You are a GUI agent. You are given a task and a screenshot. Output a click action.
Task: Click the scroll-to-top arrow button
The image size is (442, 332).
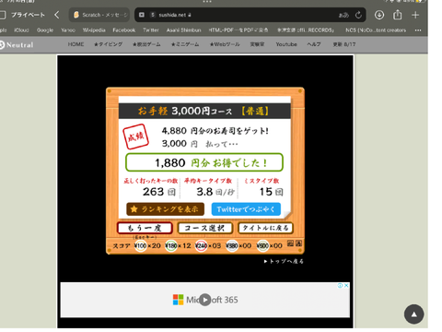(x=413, y=314)
